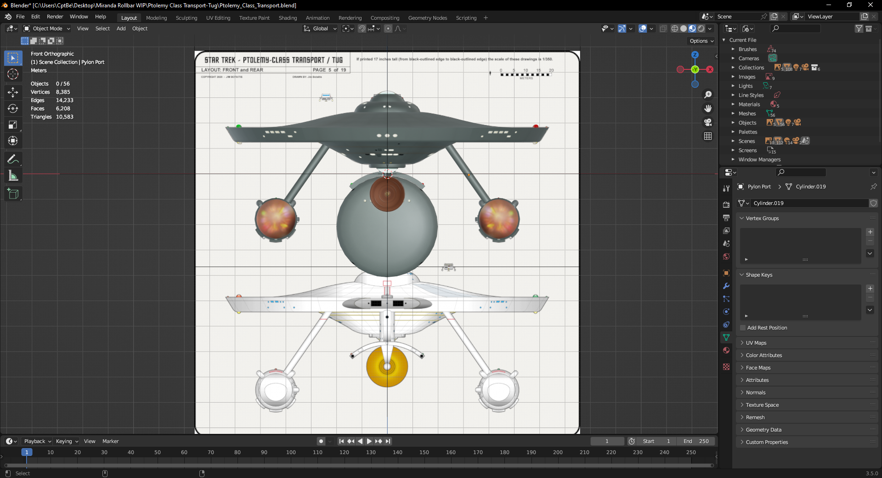Image resolution: width=882 pixels, height=478 pixels.
Task: Switch to Rendered viewport shading
Action: (x=701, y=28)
